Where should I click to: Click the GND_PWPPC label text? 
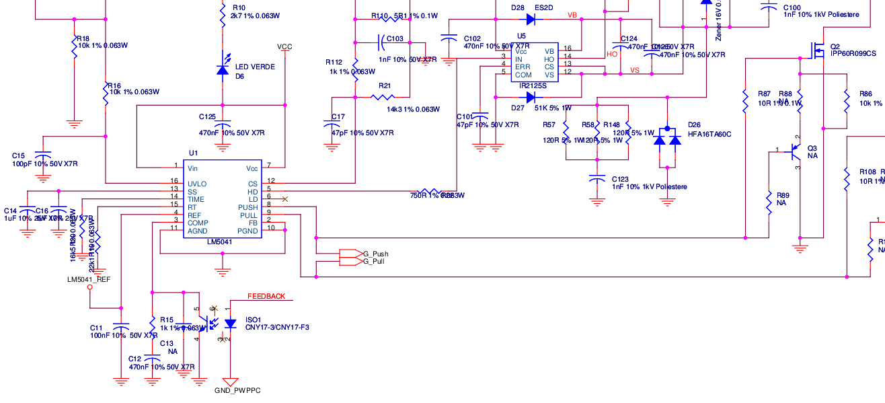click(237, 390)
